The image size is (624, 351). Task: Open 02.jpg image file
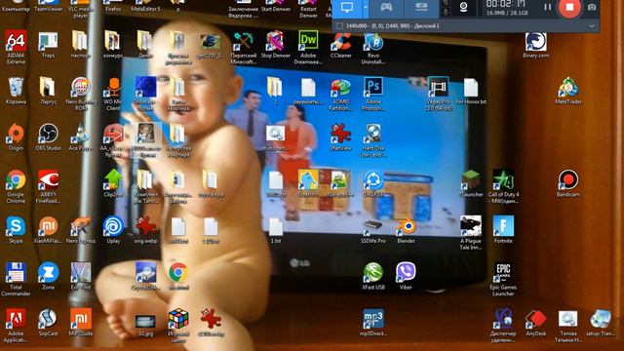(146, 326)
